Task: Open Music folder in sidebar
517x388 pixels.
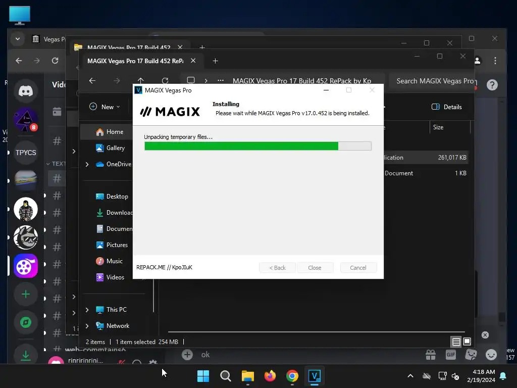Action: [109, 261]
